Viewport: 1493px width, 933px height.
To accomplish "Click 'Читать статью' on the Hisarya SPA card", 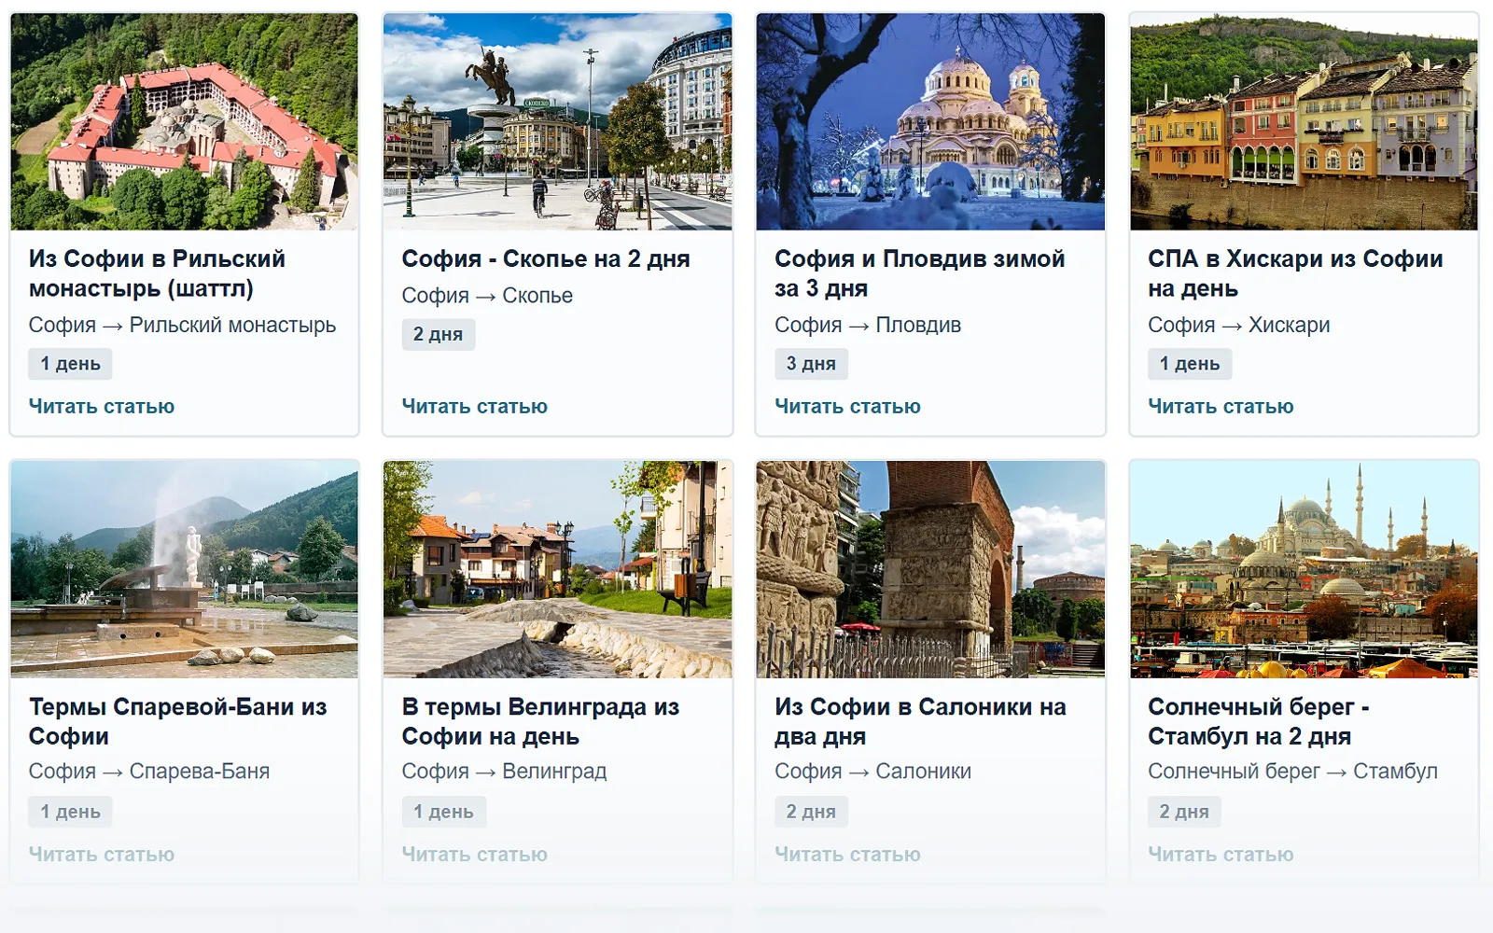I will click(x=1221, y=406).
